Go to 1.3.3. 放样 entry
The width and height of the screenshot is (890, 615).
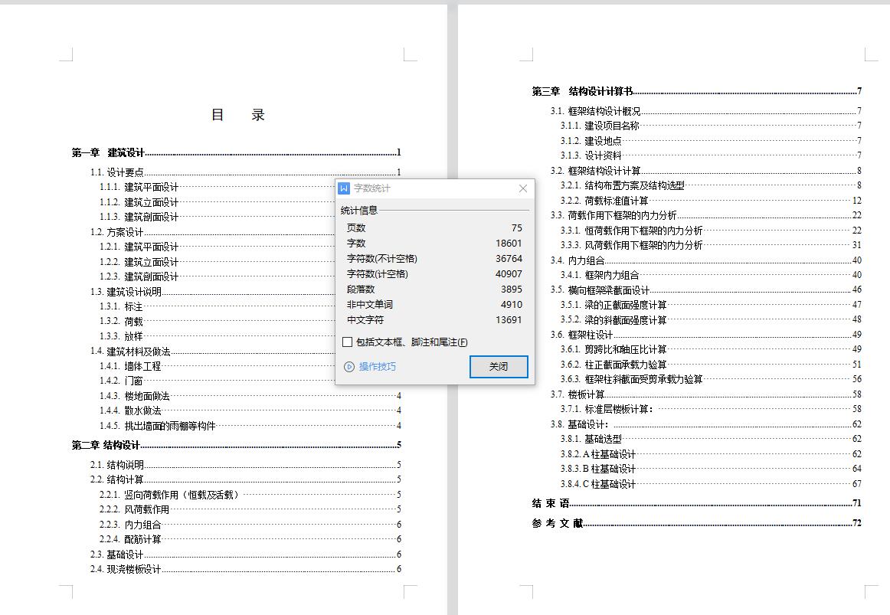(x=217, y=336)
